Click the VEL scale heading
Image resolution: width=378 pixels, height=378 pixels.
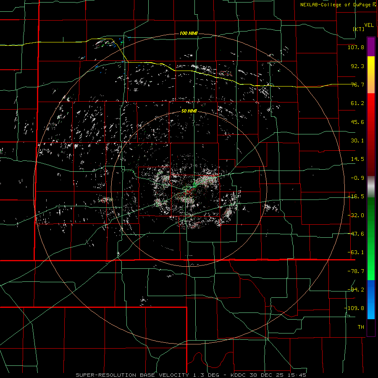pos(369,25)
